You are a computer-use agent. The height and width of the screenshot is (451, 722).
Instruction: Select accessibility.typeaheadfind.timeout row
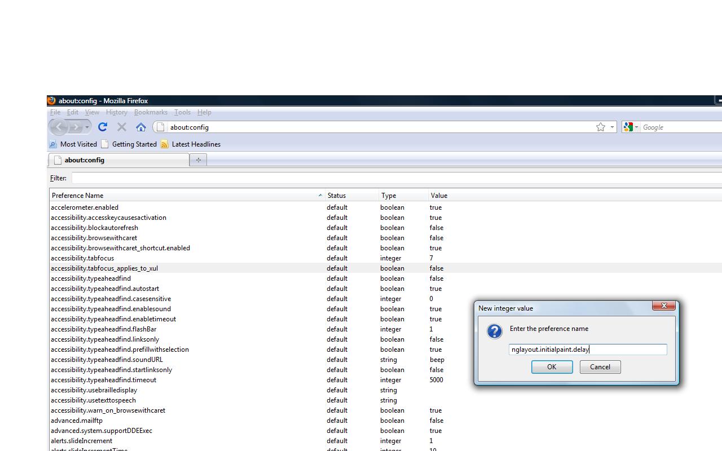coord(385,380)
